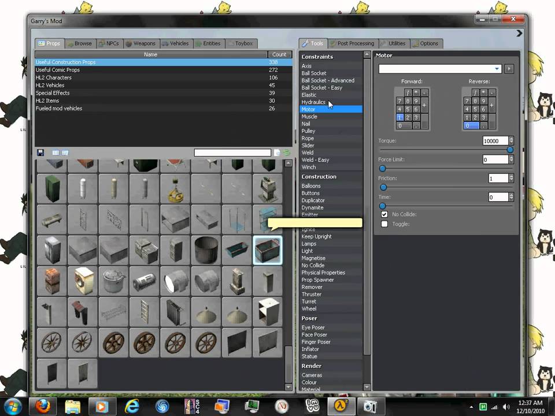Open Windows Explorer folder in taskbar
555x416 pixels.
tap(73, 406)
